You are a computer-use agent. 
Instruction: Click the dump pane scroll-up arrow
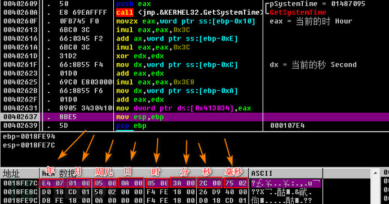click(375, 173)
